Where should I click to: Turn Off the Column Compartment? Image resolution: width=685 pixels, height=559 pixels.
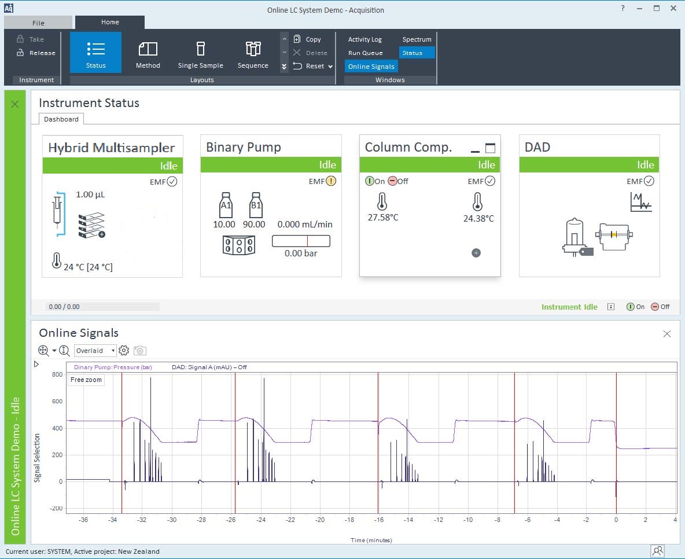393,181
